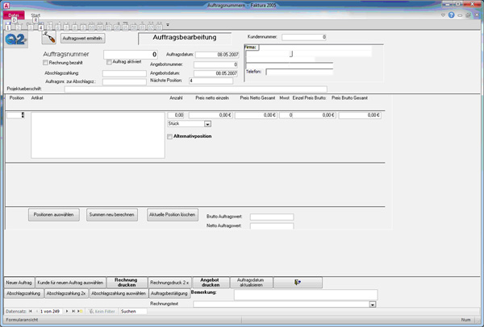
Task: Click the Angebot drucken button
Action: [x=211, y=283]
